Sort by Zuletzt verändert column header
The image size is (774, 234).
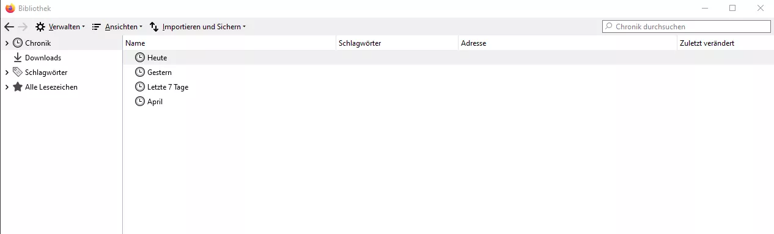click(725, 43)
